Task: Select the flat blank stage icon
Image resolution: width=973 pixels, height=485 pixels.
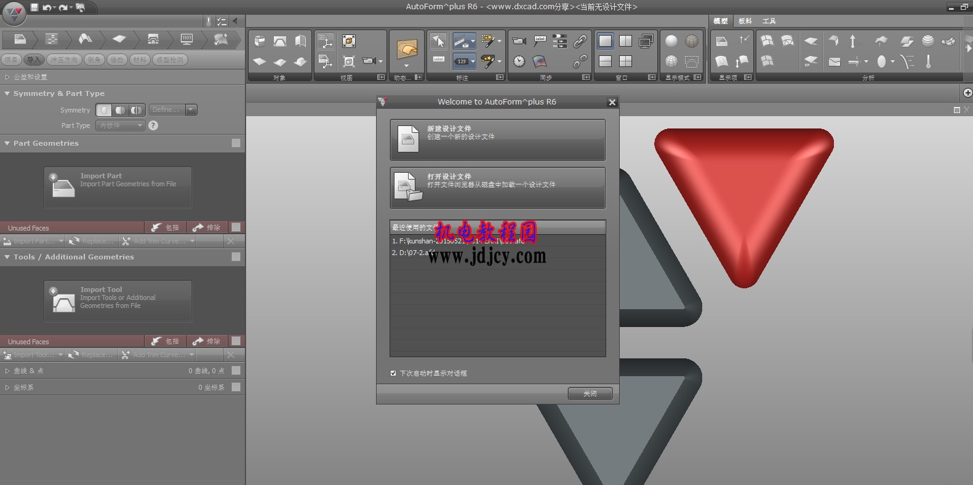Action: [119, 39]
